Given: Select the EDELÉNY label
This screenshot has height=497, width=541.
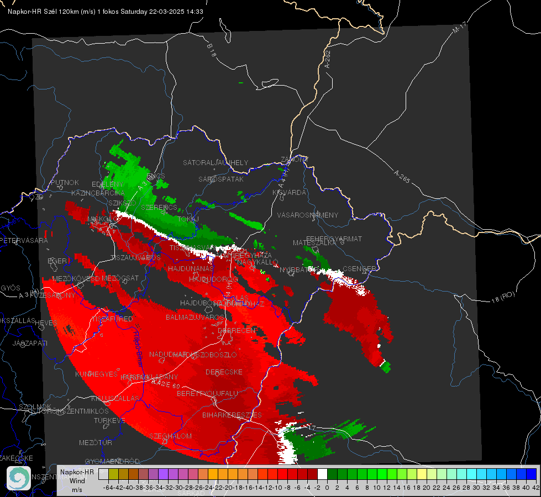Looking at the screenshot, I should [x=108, y=184].
